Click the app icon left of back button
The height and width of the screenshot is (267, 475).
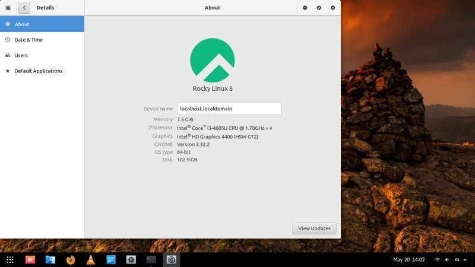click(8, 8)
